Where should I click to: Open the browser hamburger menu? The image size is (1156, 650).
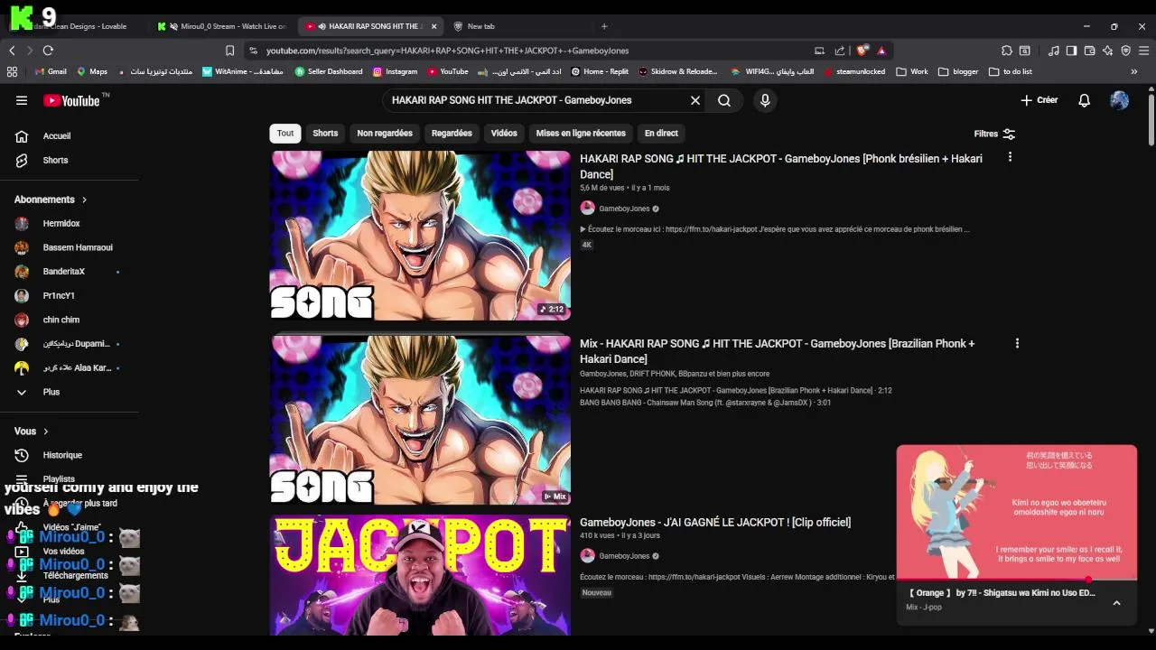point(1143,51)
